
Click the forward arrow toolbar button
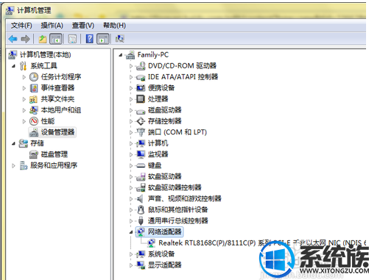25,39
